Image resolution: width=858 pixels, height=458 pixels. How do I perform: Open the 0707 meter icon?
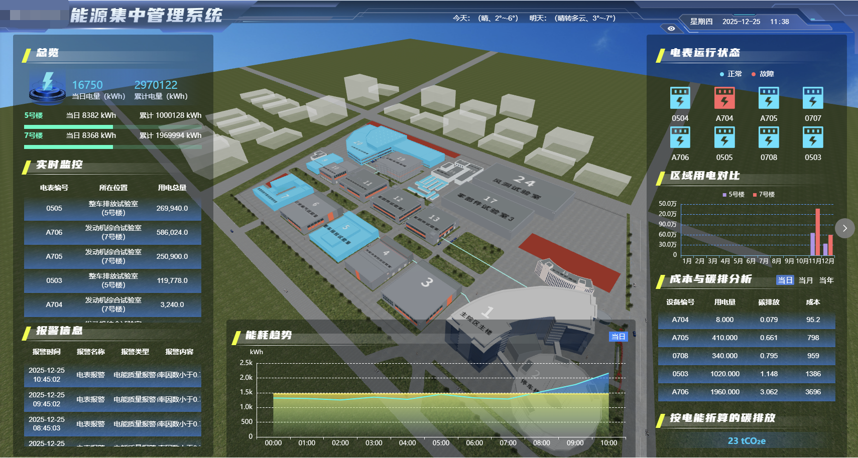[x=812, y=98]
